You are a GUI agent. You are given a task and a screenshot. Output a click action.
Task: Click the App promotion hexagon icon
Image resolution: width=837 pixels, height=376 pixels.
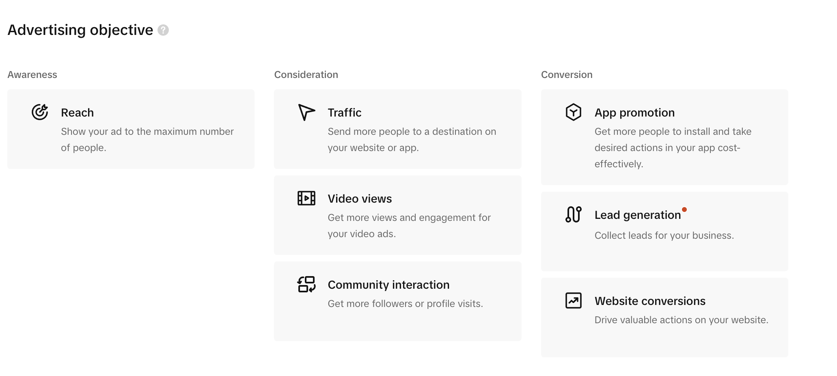click(573, 112)
